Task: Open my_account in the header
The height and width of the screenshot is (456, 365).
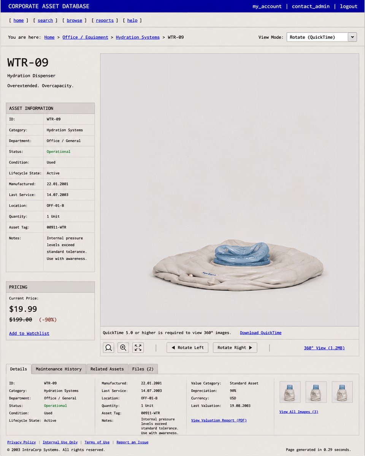Action: tap(267, 6)
